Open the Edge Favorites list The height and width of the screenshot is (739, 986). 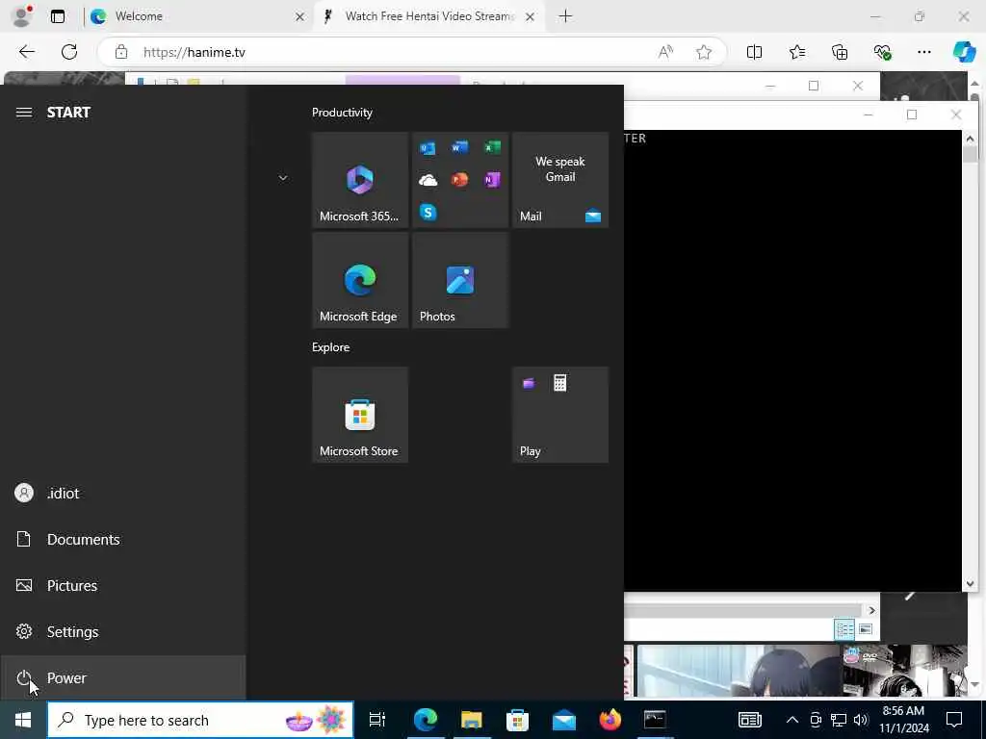tap(797, 52)
